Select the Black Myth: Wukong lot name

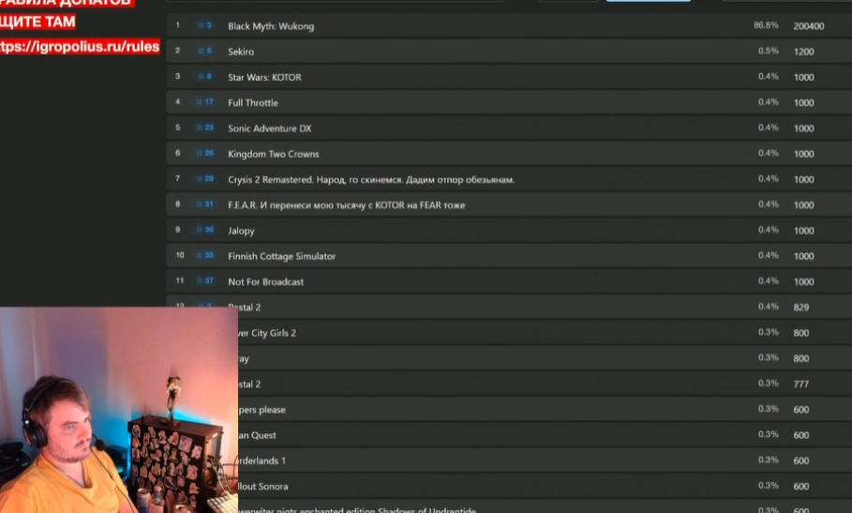(271, 26)
